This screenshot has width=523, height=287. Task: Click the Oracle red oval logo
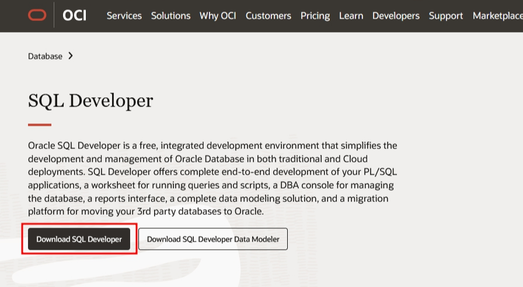(x=37, y=15)
